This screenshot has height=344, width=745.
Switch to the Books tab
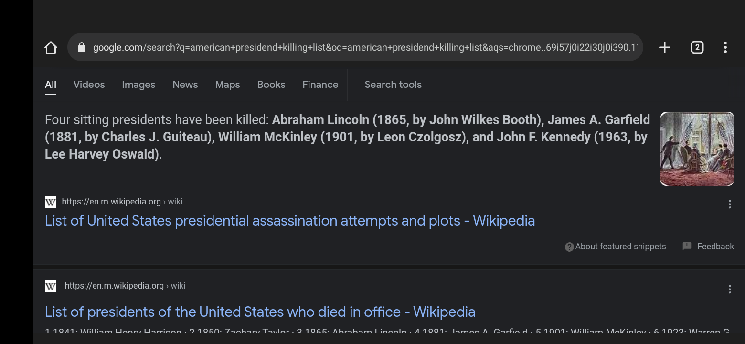[271, 85]
